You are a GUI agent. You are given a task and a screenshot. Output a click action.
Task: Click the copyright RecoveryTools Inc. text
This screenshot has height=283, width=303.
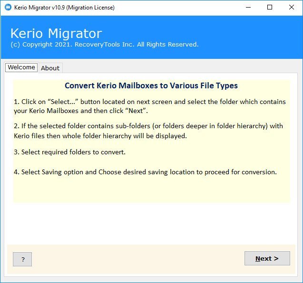point(105,44)
